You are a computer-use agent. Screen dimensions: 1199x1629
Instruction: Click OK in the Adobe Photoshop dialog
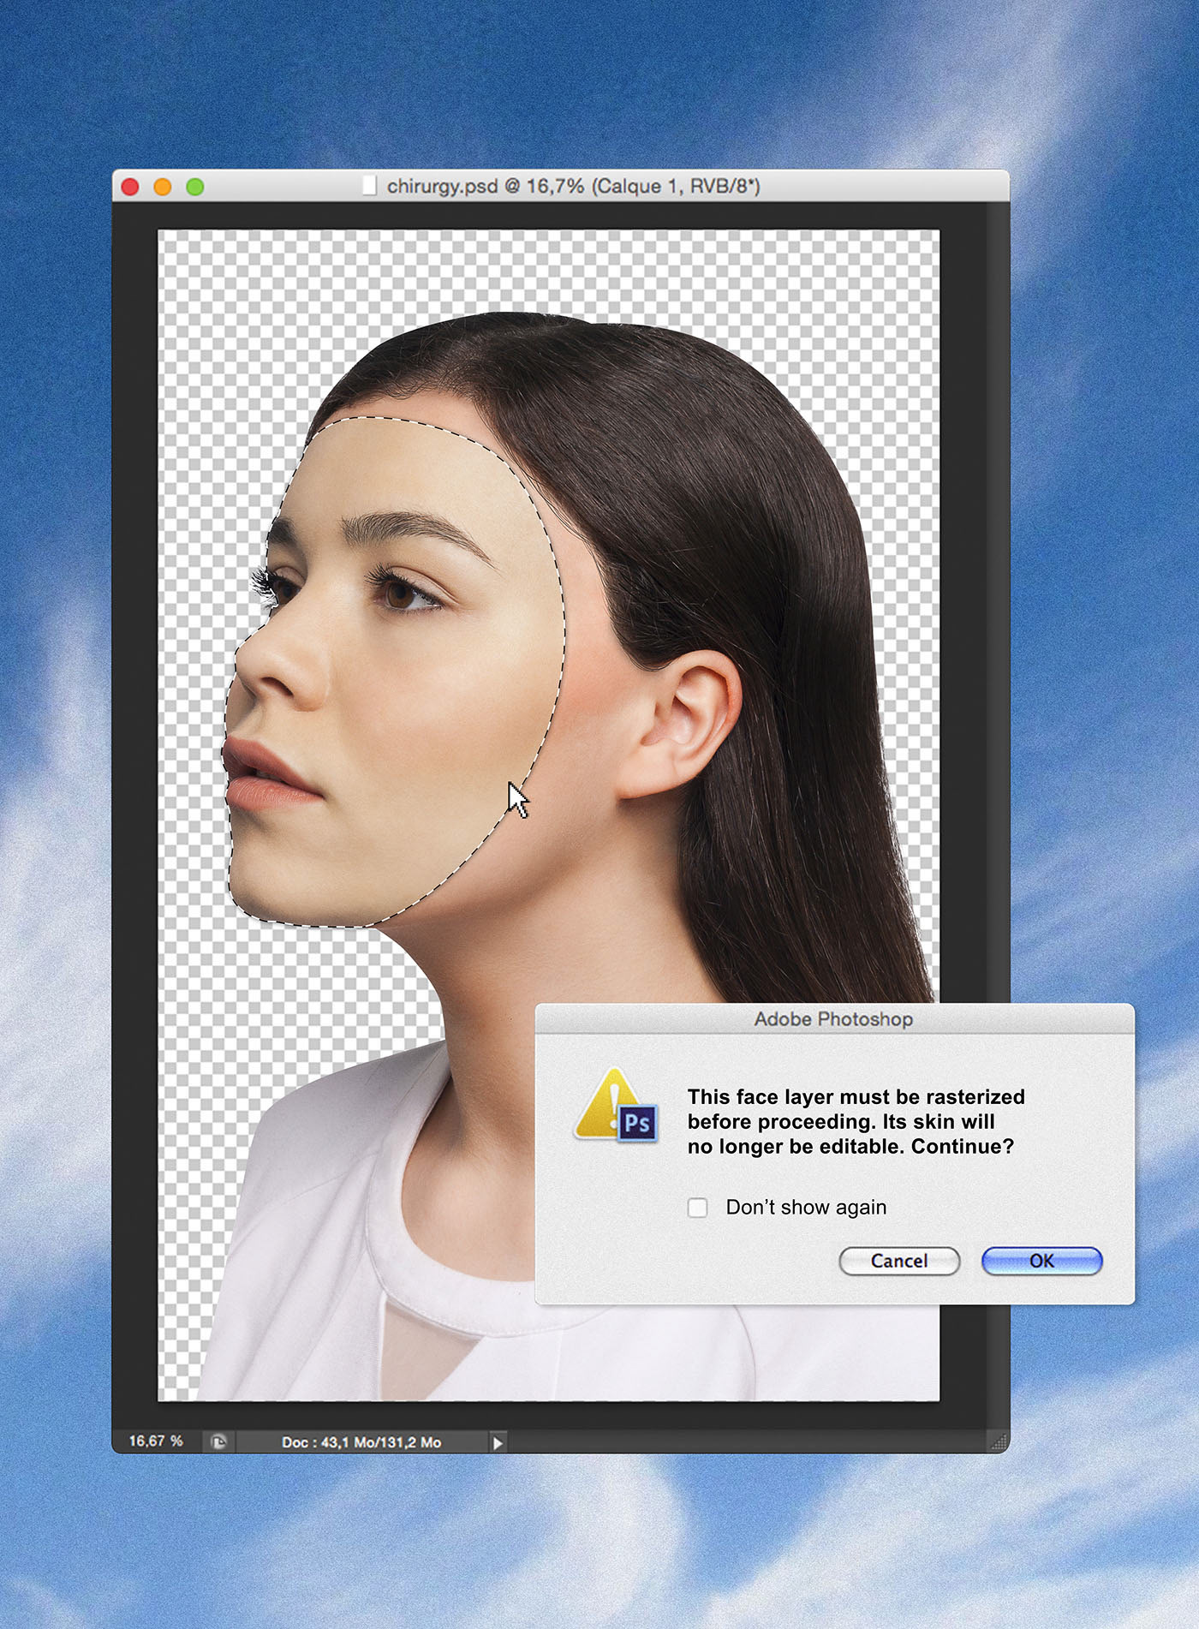1041,1261
